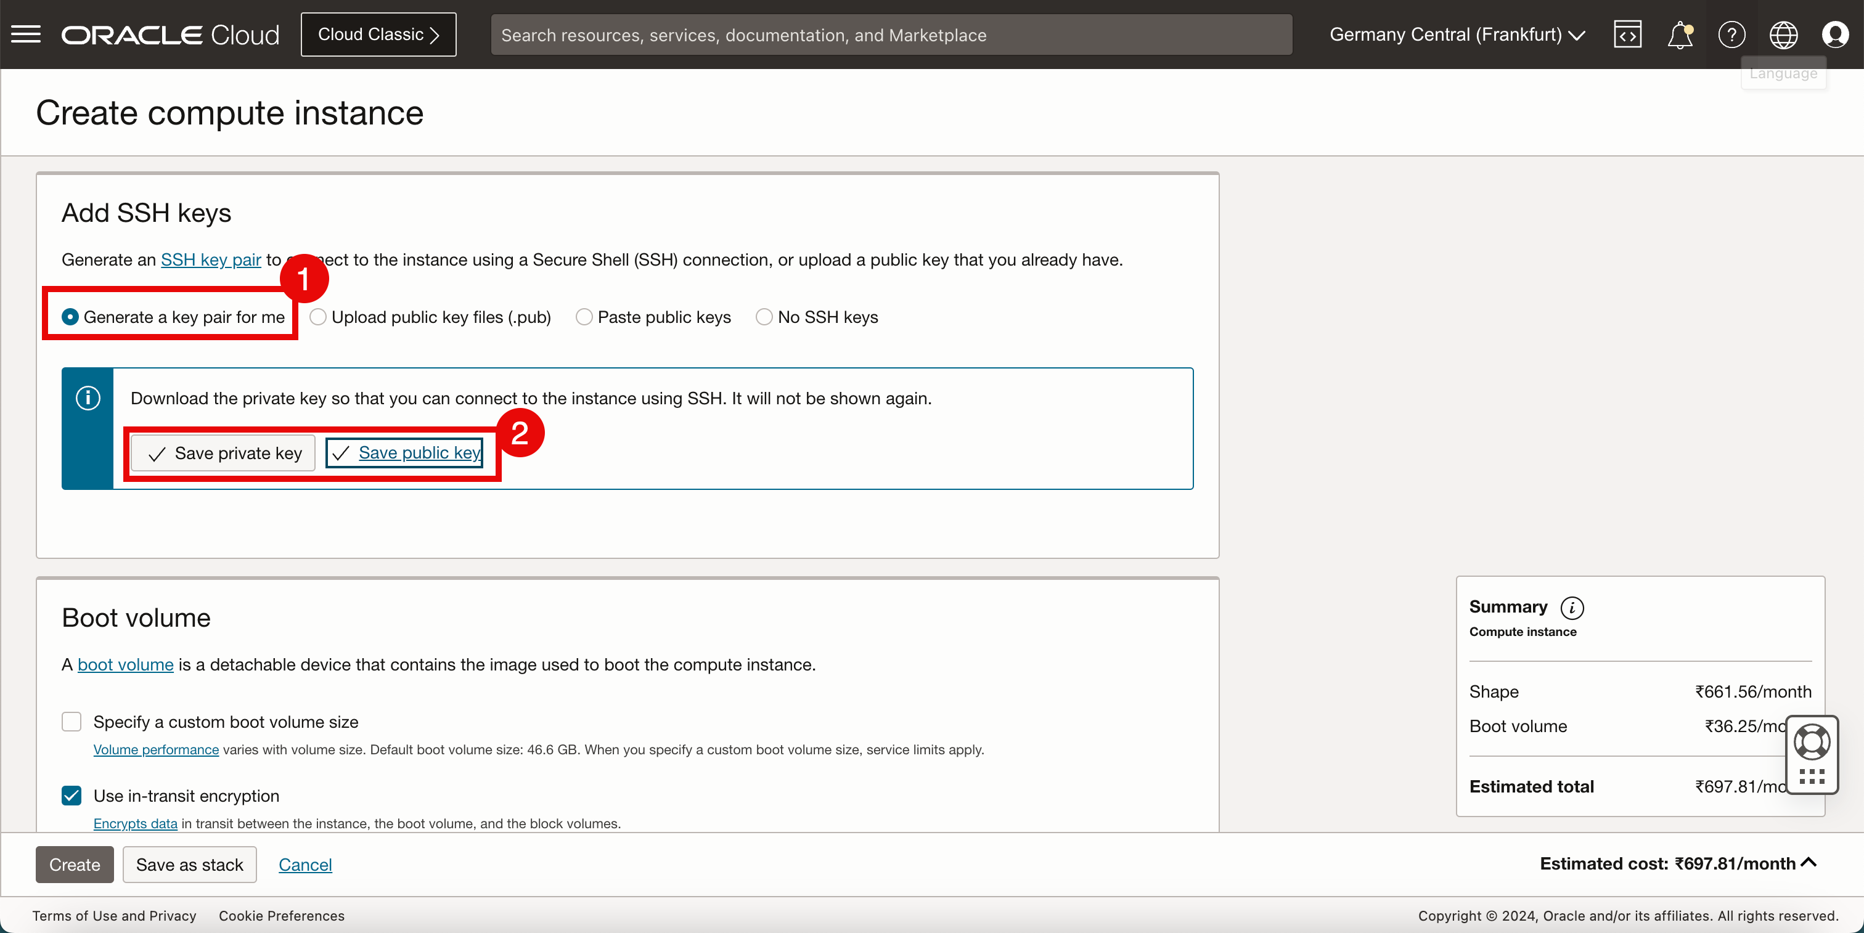Open the notifications bell
The width and height of the screenshot is (1864, 933).
pyautogui.click(x=1680, y=34)
